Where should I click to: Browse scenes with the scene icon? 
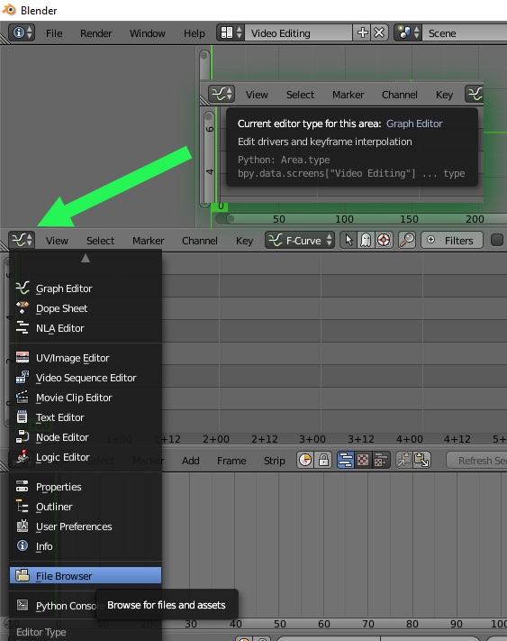(x=408, y=32)
